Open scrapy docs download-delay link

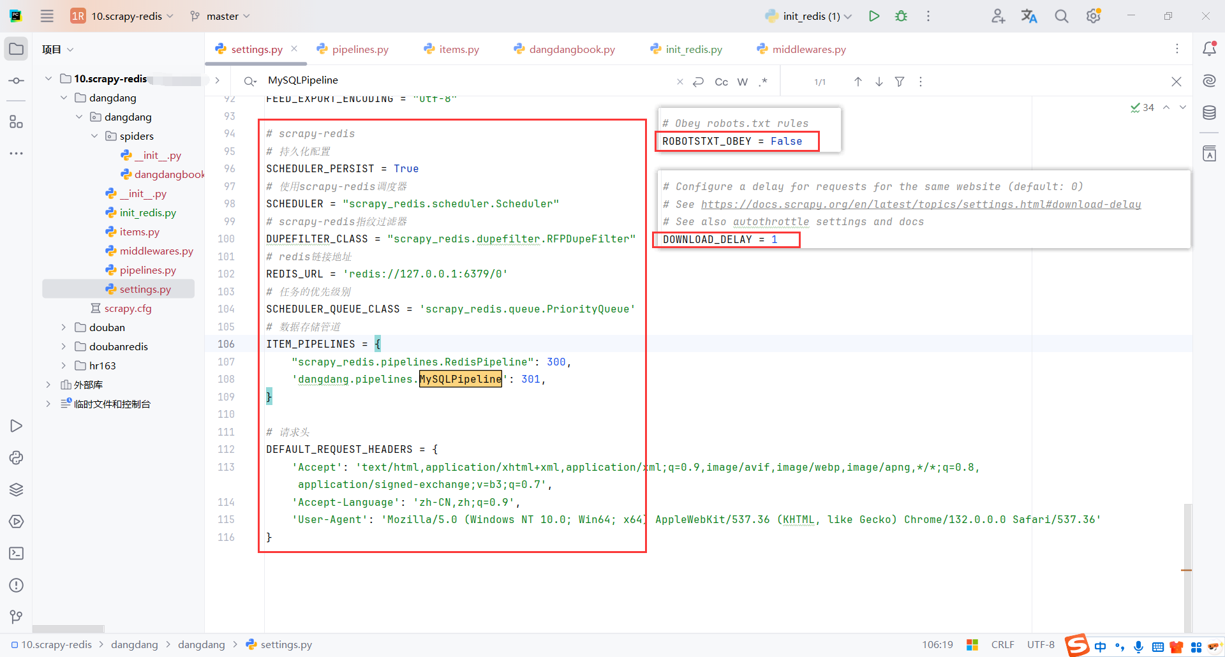click(x=921, y=204)
